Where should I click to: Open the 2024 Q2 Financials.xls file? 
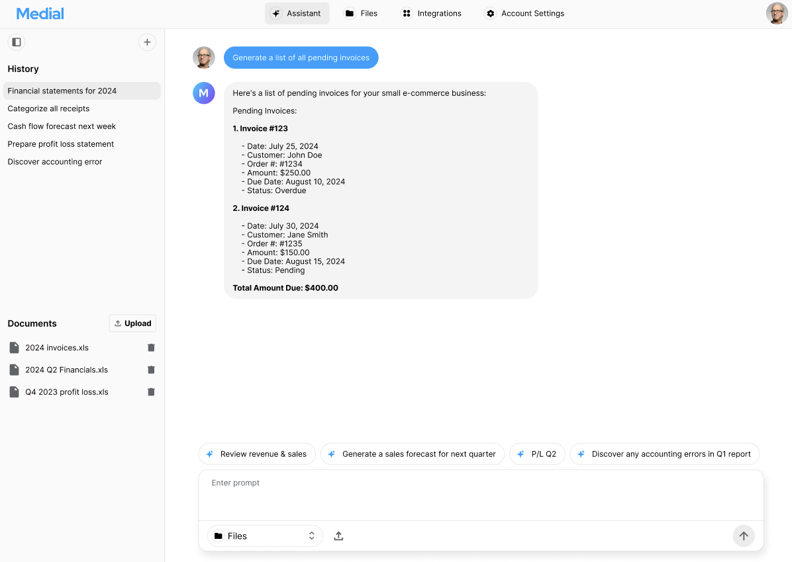(x=66, y=370)
